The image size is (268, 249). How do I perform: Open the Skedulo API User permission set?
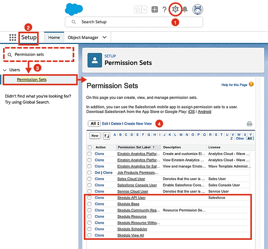pyautogui.click(x=131, y=198)
